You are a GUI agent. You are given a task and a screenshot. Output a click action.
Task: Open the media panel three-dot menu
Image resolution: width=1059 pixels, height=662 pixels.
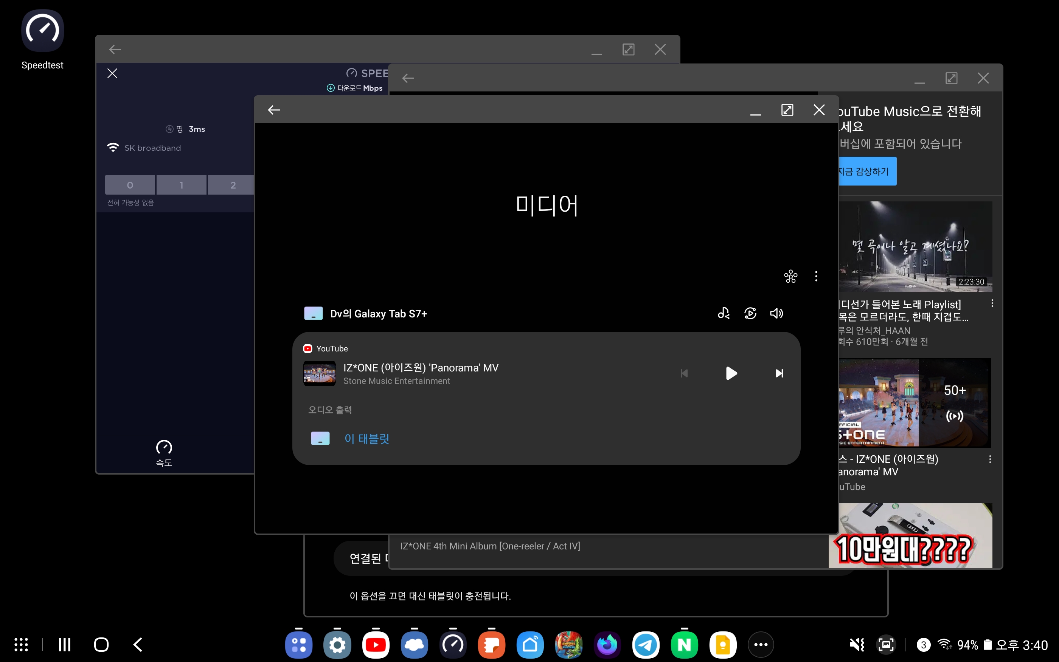click(816, 276)
